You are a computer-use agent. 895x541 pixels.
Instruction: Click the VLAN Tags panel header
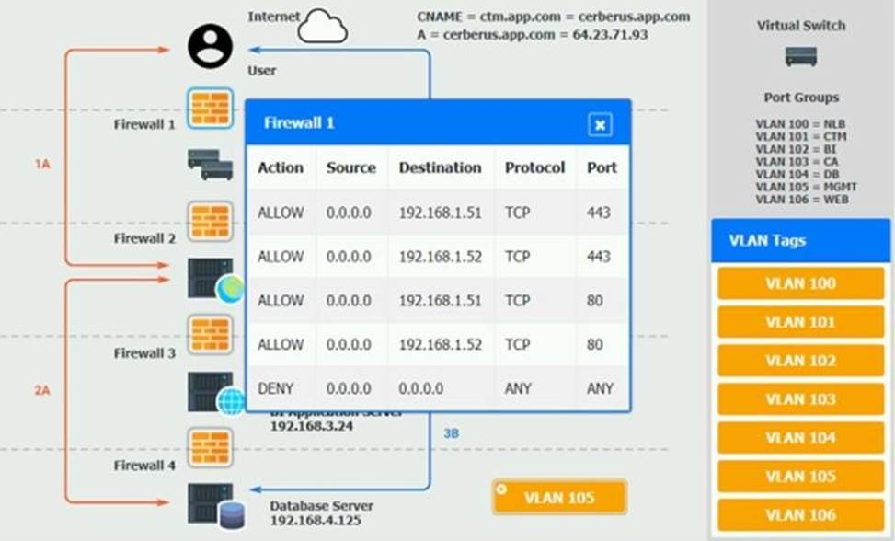pos(800,241)
